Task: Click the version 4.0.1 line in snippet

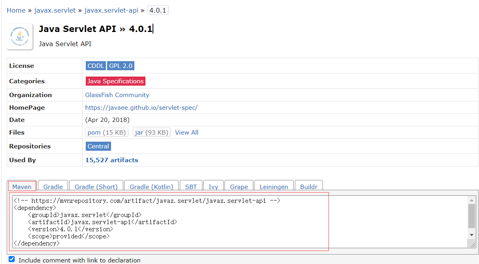Action: tap(70, 229)
